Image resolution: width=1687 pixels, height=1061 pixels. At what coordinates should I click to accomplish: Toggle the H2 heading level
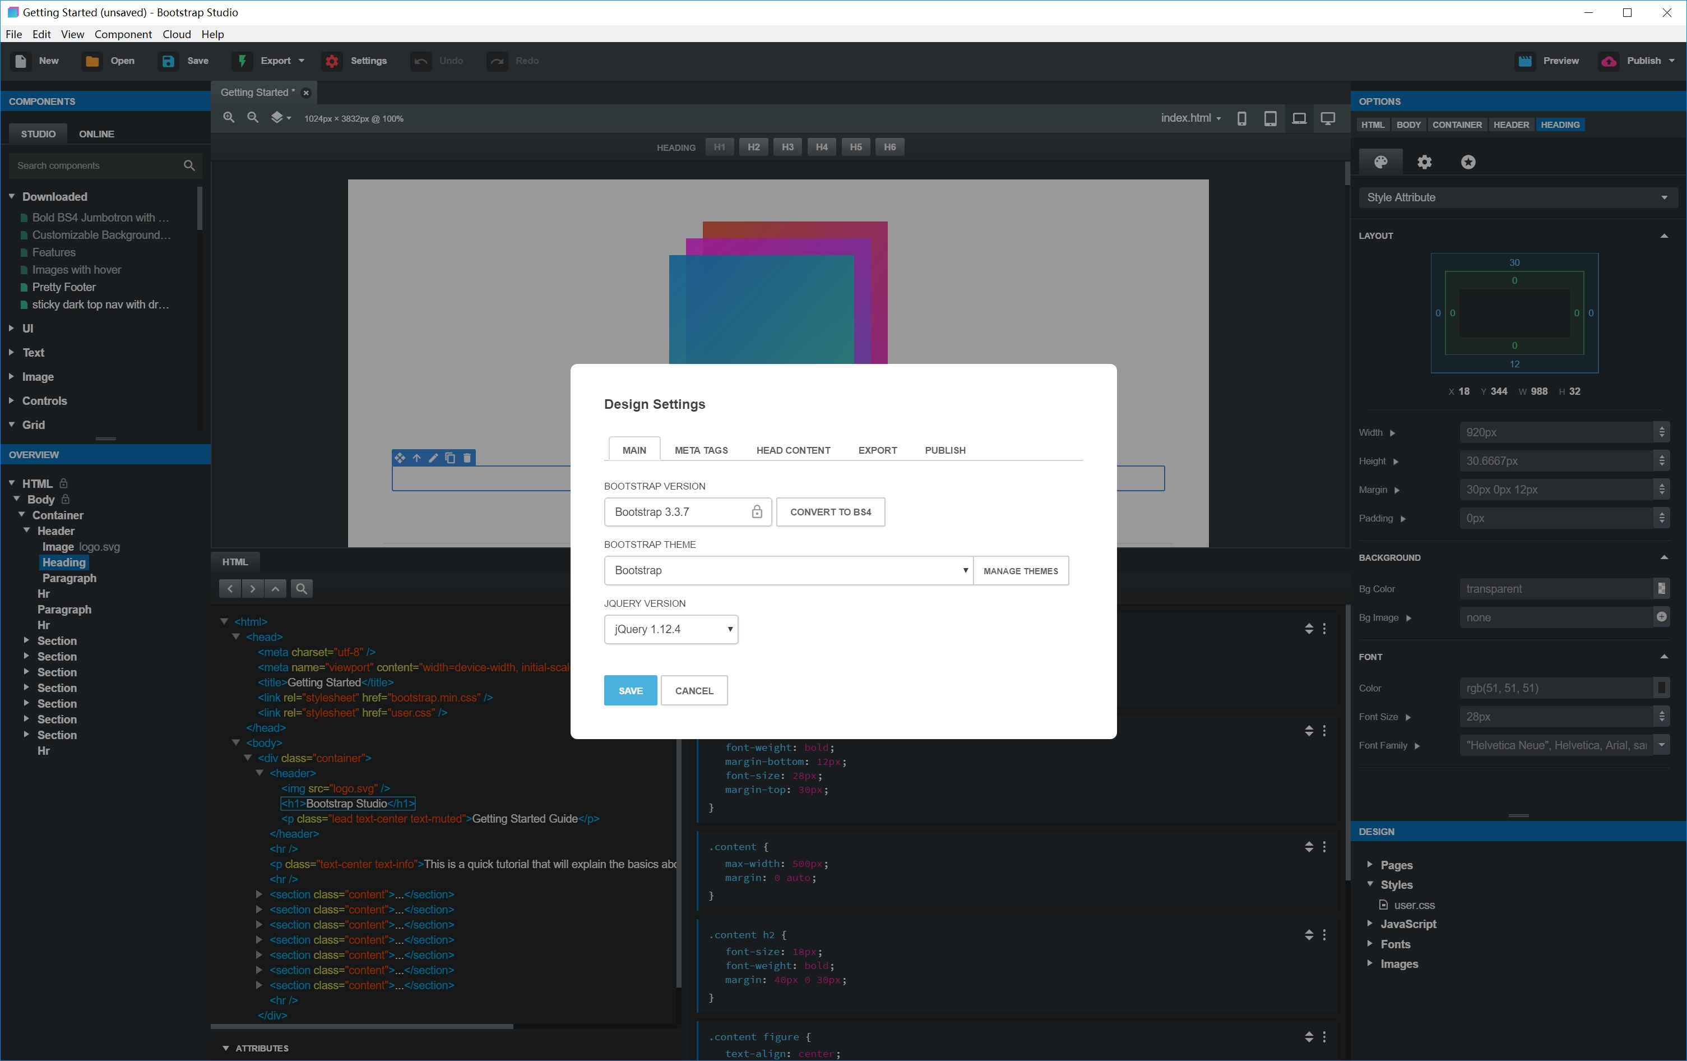click(x=753, y=147)
